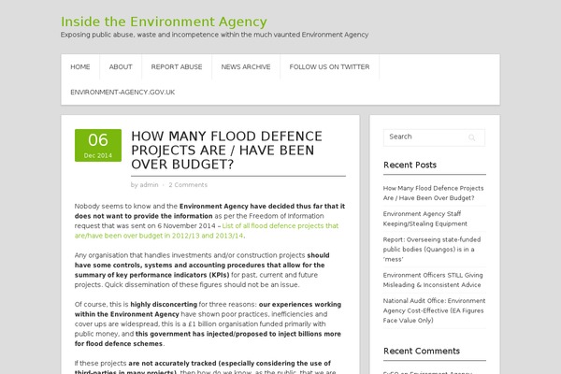Open the Home menu item
The width and height of the screenshot is (561, 374).
pyautogui.click(x=80, y=67)
